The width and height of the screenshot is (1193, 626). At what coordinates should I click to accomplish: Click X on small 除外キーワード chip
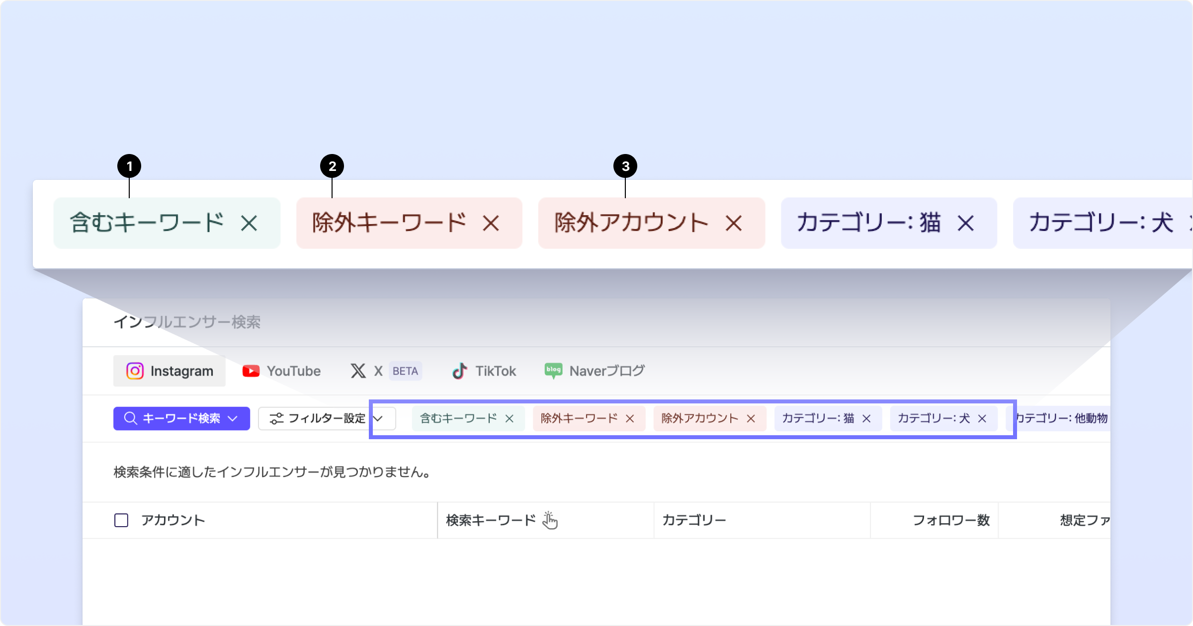[630, 418]
